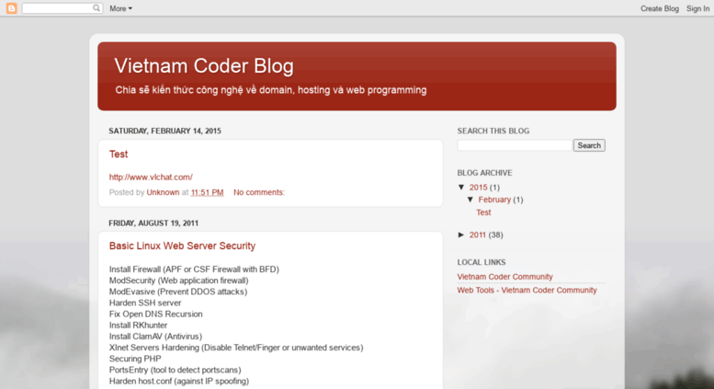
Task: Open the More dropdown in navbar
Action: 120,8
